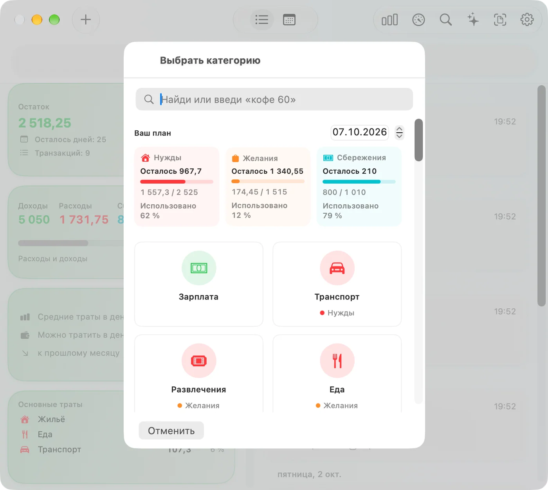Open the bar chart statistics icon

(389, 20)
